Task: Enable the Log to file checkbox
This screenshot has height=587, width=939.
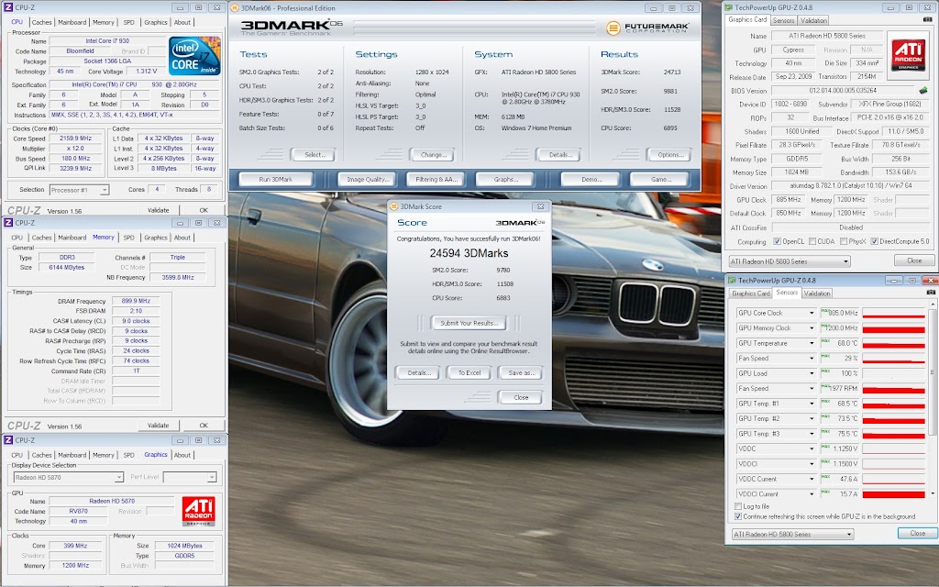Action: 739,505
